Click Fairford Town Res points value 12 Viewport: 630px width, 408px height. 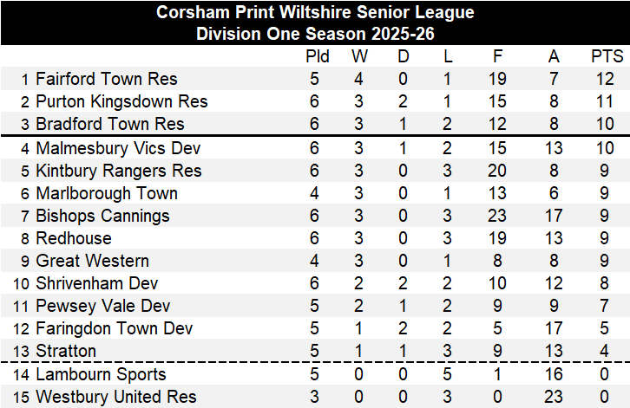click(607, 79)
